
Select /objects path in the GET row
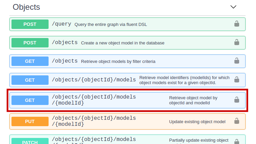65,61
